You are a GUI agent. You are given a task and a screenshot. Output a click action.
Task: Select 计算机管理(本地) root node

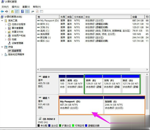coord(13,17)
